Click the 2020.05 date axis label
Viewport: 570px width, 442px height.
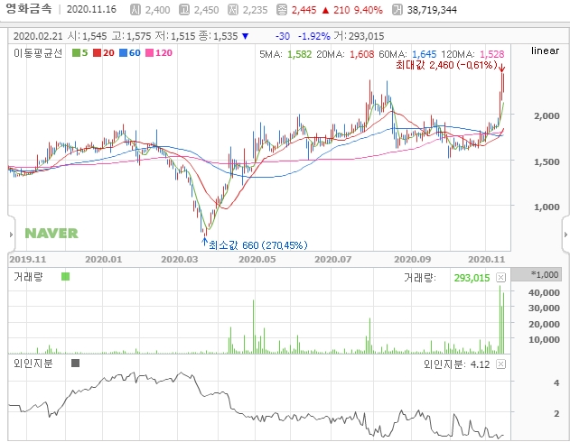(257, 260)
